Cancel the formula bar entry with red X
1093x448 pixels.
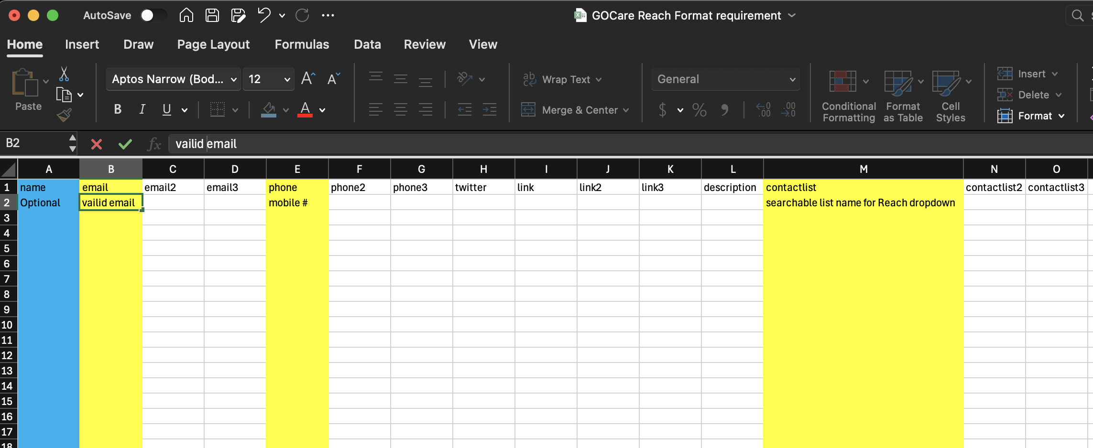click(x=97, y=144)
